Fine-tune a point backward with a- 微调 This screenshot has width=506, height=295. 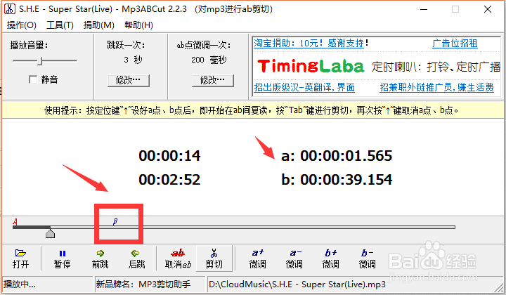294,258
